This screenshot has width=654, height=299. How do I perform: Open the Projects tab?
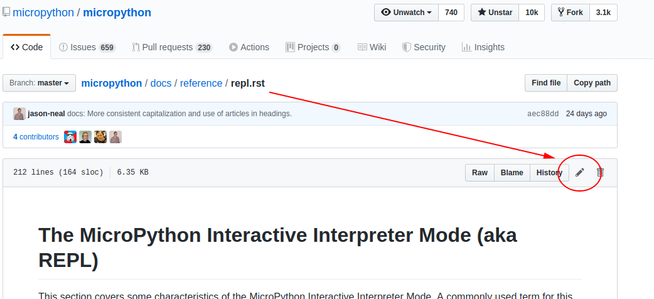tap(313, 47)
